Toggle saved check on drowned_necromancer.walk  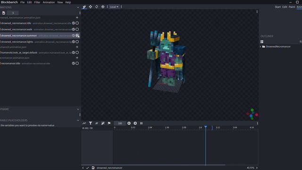pos(74,29)
